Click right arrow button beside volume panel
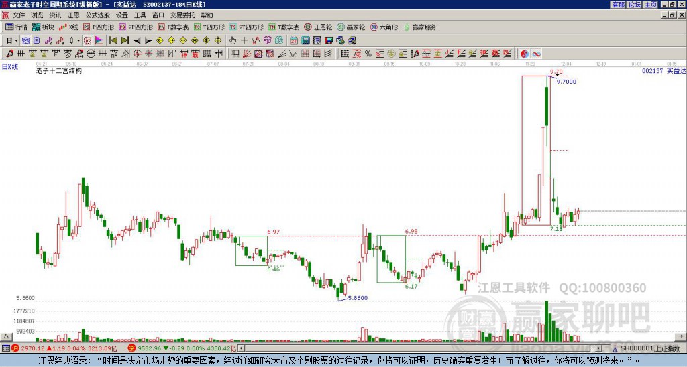 [680, 336]
